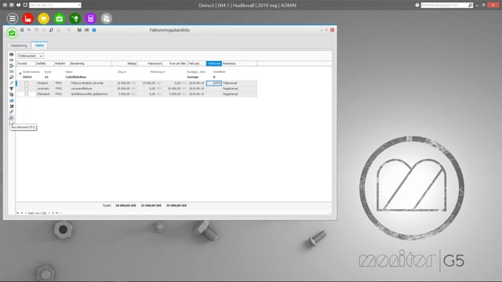The height and width of the screenshot is (282, 502).
Task: Click the link chain icon in left sidebar
Action: click(x=12, y=112)
